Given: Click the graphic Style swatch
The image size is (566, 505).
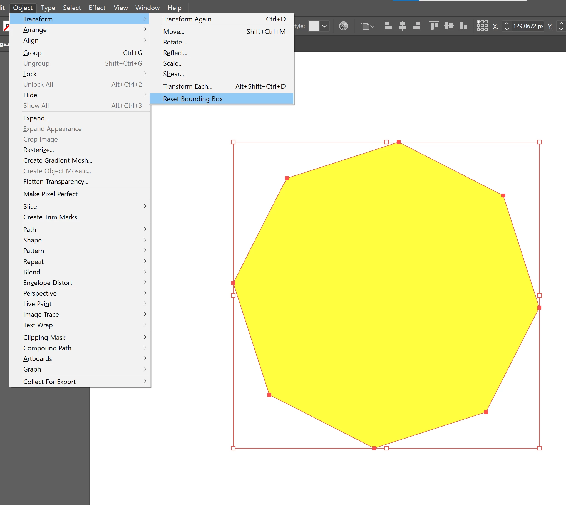Looking at the screenshot, I should [314, 26].
